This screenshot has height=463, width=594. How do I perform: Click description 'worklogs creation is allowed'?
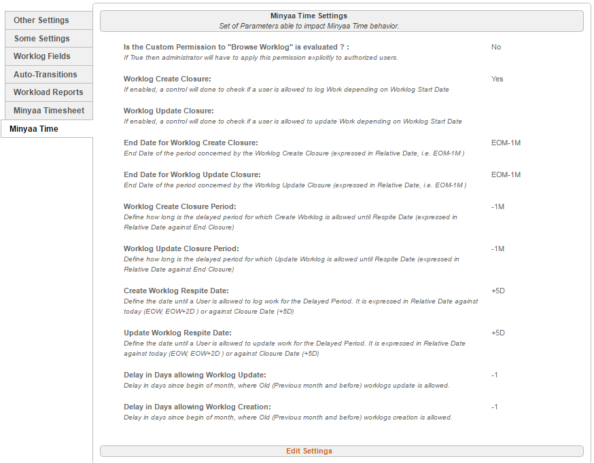tap(288, 418)
